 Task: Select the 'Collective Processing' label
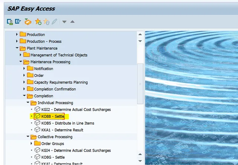pyautogui.click(x=55, y=137)
